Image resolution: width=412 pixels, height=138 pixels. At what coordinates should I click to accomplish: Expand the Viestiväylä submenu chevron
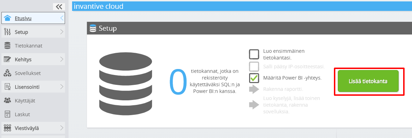pyautogui.click(x=62, y=128)
